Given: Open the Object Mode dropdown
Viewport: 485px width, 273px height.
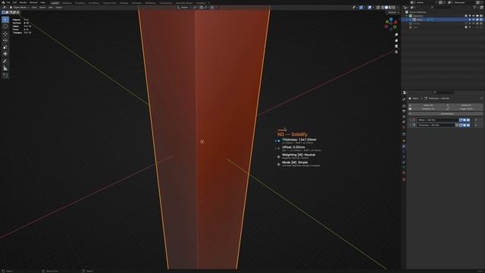Looking at the screenshot, I should (19, 8).
